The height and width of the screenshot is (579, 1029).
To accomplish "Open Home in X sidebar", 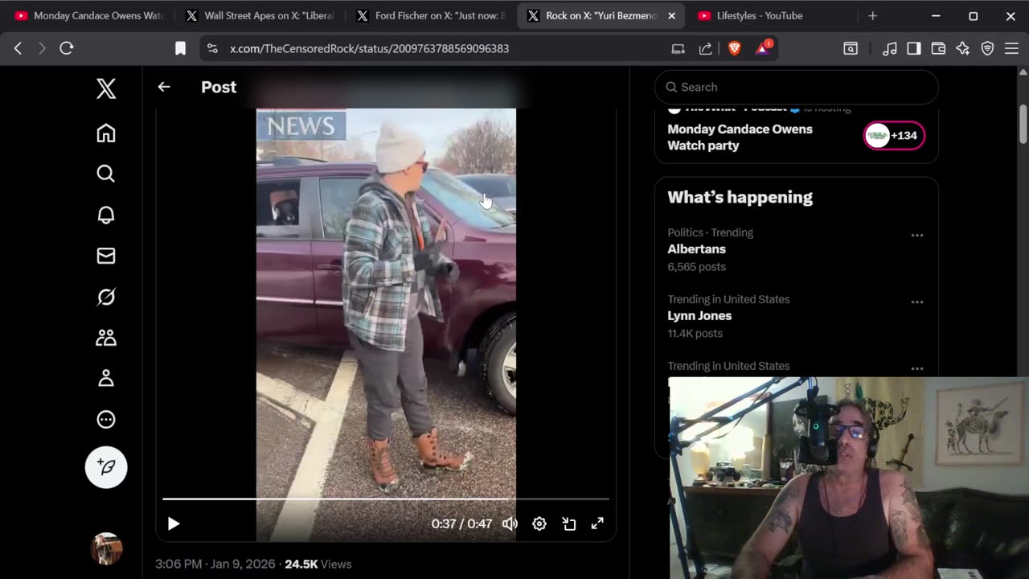I will point(106,133).
